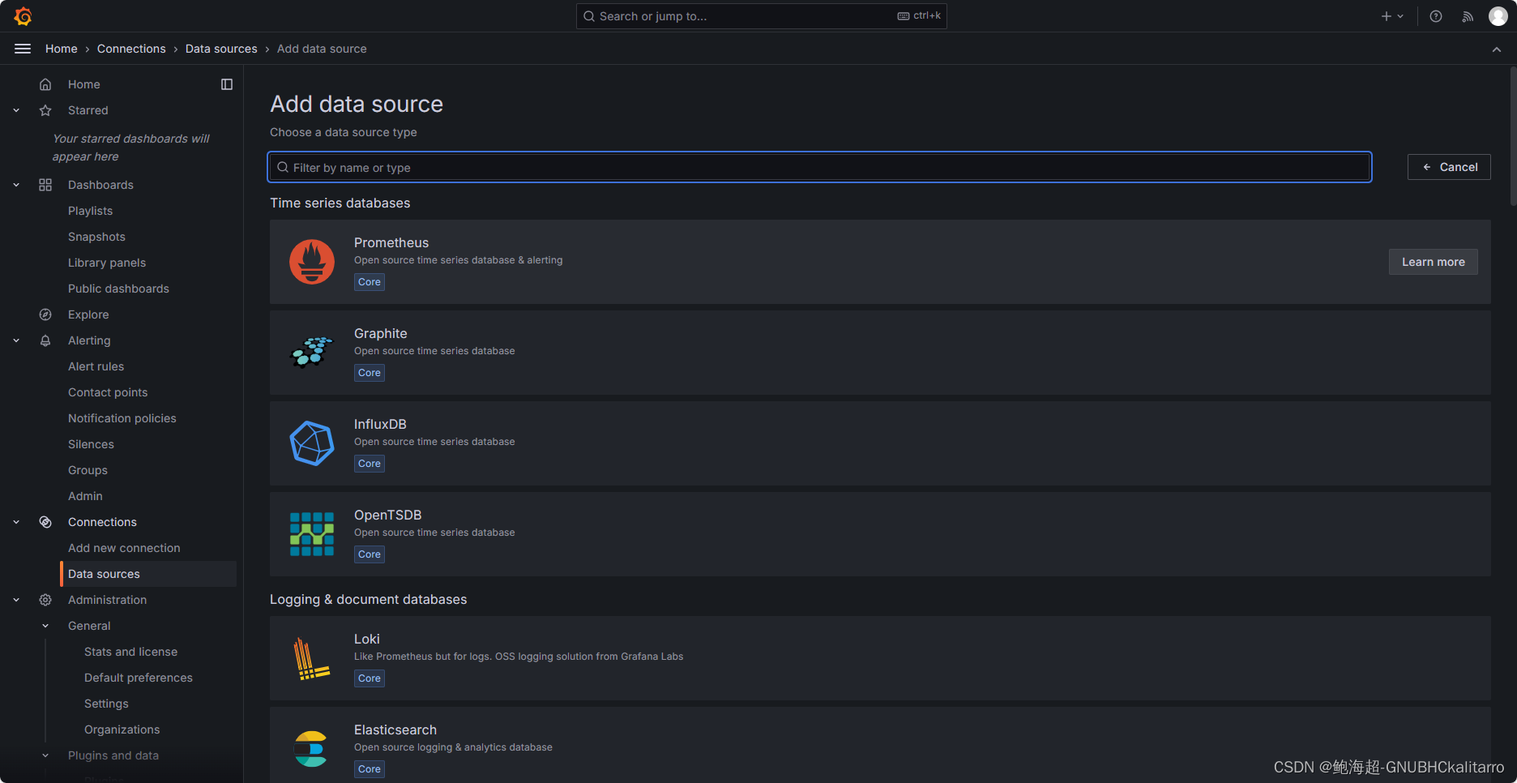Open the Alerting Admin item
The width and height of the screenshot is (1517, 783).
[x=85, y=496]
